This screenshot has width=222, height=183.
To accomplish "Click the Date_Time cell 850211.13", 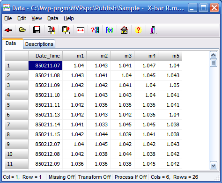I will 45,115.
